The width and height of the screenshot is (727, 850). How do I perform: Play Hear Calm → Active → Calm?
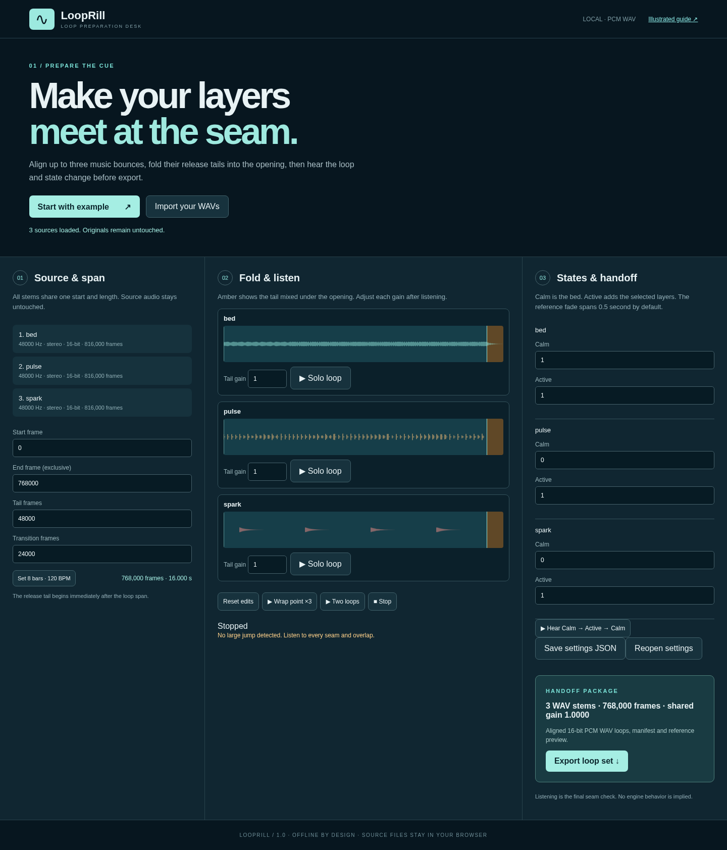(x=583, y=628)
